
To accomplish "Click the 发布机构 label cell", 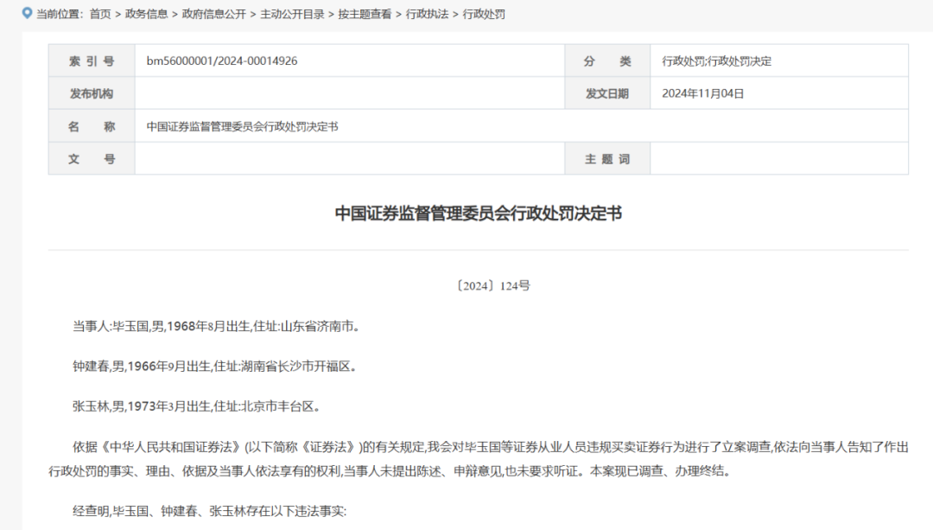I will point(92,93).
